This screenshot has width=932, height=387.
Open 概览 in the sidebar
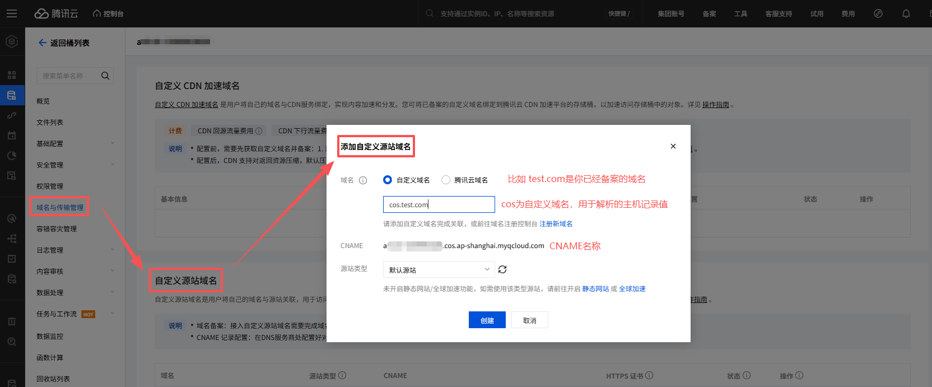pyautogui.click(x=43, y=101)
